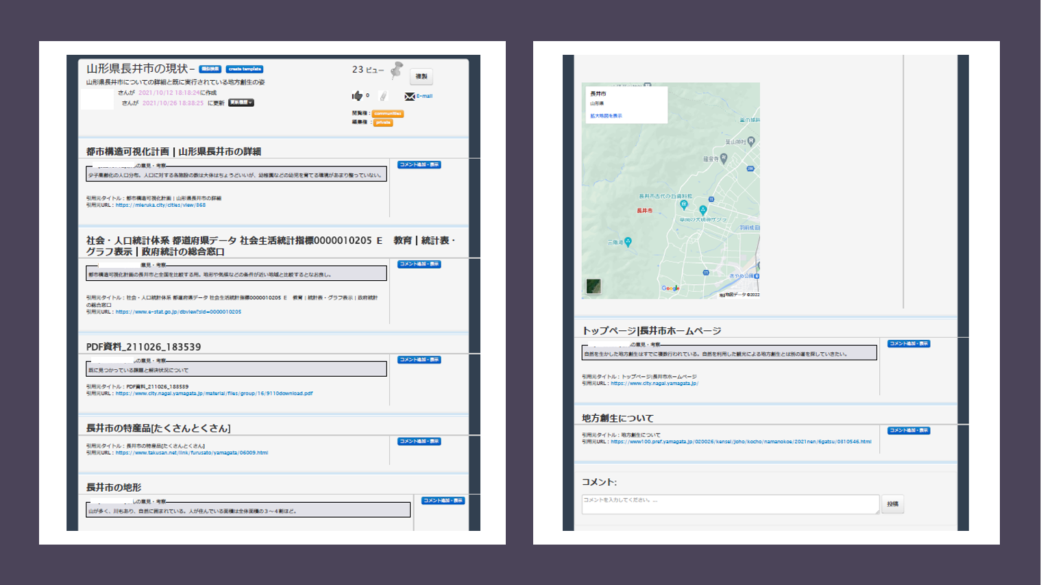The height and width of the screenshot is (585, 1041).
Task: Open 拡大地図を表示 link on the map
Action: click(607, 116)
